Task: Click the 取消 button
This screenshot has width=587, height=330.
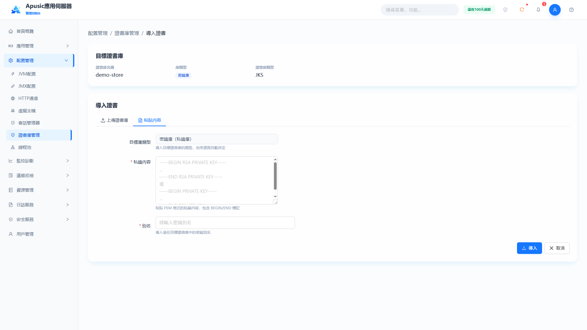Action: 557,248
